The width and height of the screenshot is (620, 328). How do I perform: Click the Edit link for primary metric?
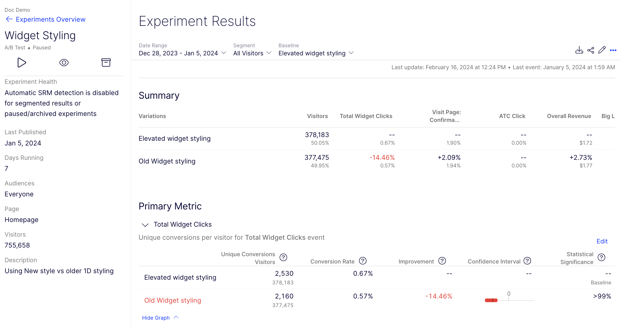point(602,241)
